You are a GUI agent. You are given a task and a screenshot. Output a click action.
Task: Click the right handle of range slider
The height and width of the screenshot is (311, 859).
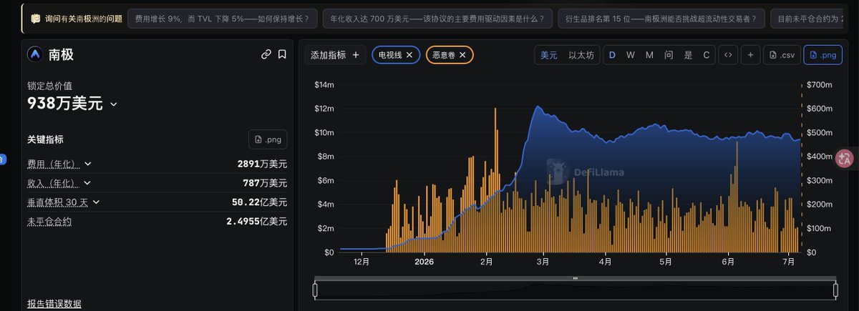pos(835,290)
